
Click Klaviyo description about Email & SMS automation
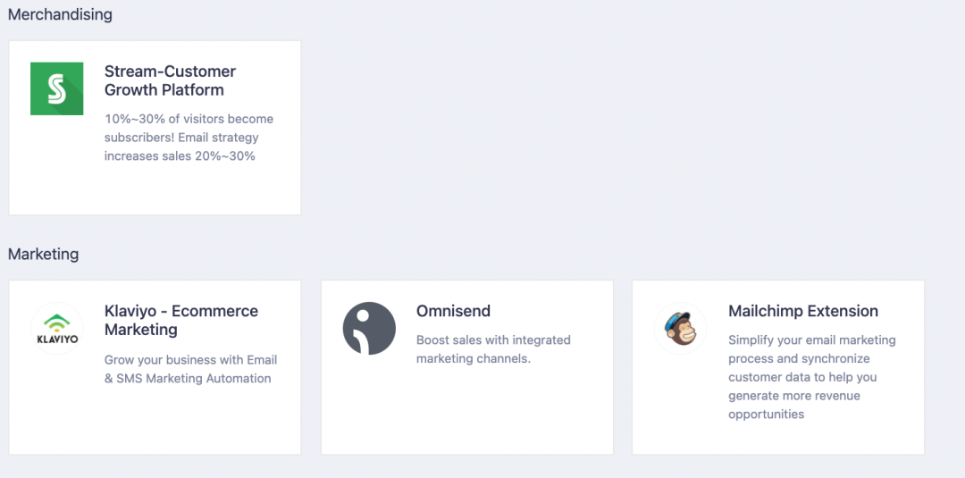coord(191,369)
